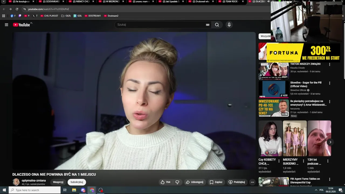Send thanks via Podziękuj button
The image size is (345, 194).
[237, 182]
